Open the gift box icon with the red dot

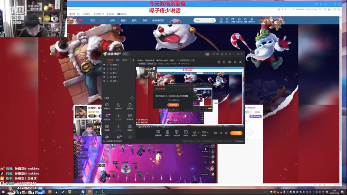pyautogui.click(x=219, y=62)
